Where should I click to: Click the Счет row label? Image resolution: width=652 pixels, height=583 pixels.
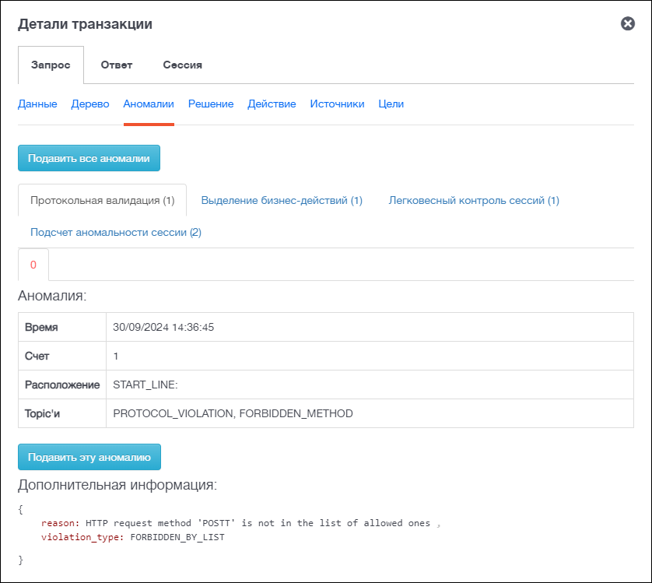37,356
